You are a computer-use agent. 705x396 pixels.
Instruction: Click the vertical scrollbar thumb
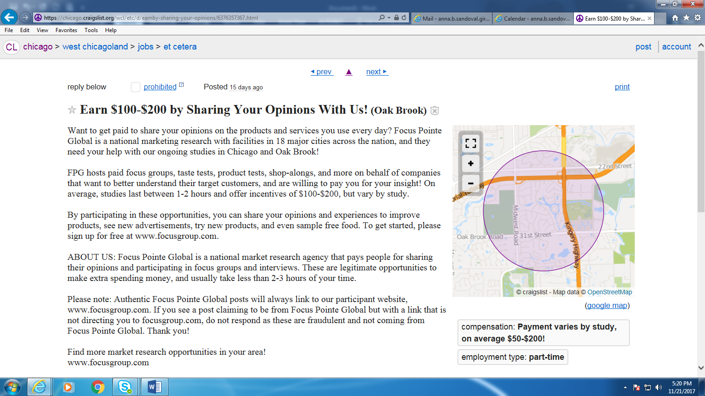coord(701,131)
